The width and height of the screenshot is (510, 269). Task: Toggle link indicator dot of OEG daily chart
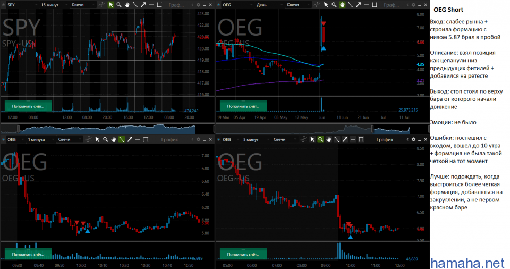(218, 5)
